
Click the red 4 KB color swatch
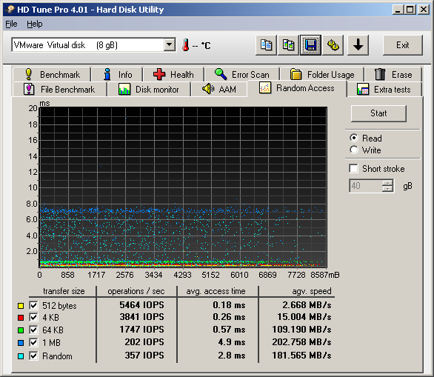point(21,318)
